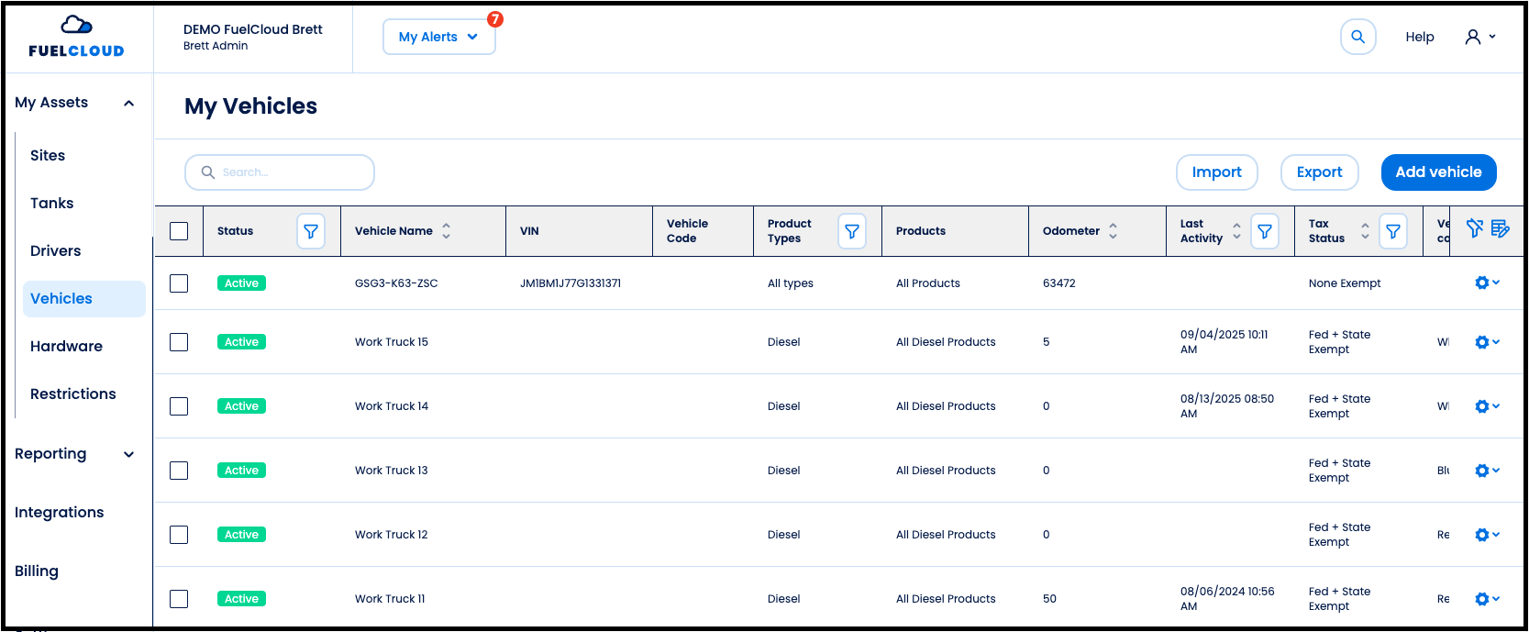This screenshot has width=1529, height=632.
Task: Open the Tax Status filter icon
Action: point(1393,231)
